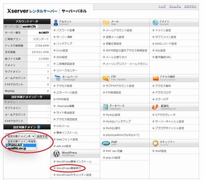Open バックアップ menu
203x180 pixels.
click(64, 44)
